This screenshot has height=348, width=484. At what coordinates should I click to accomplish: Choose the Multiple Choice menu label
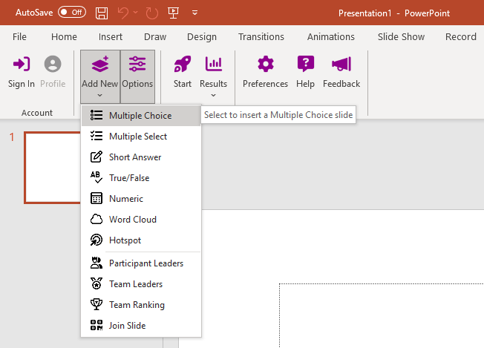[140, 116]
